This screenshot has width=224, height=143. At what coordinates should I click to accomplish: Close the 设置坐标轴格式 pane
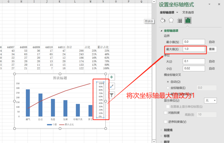(x=219, y=4)
